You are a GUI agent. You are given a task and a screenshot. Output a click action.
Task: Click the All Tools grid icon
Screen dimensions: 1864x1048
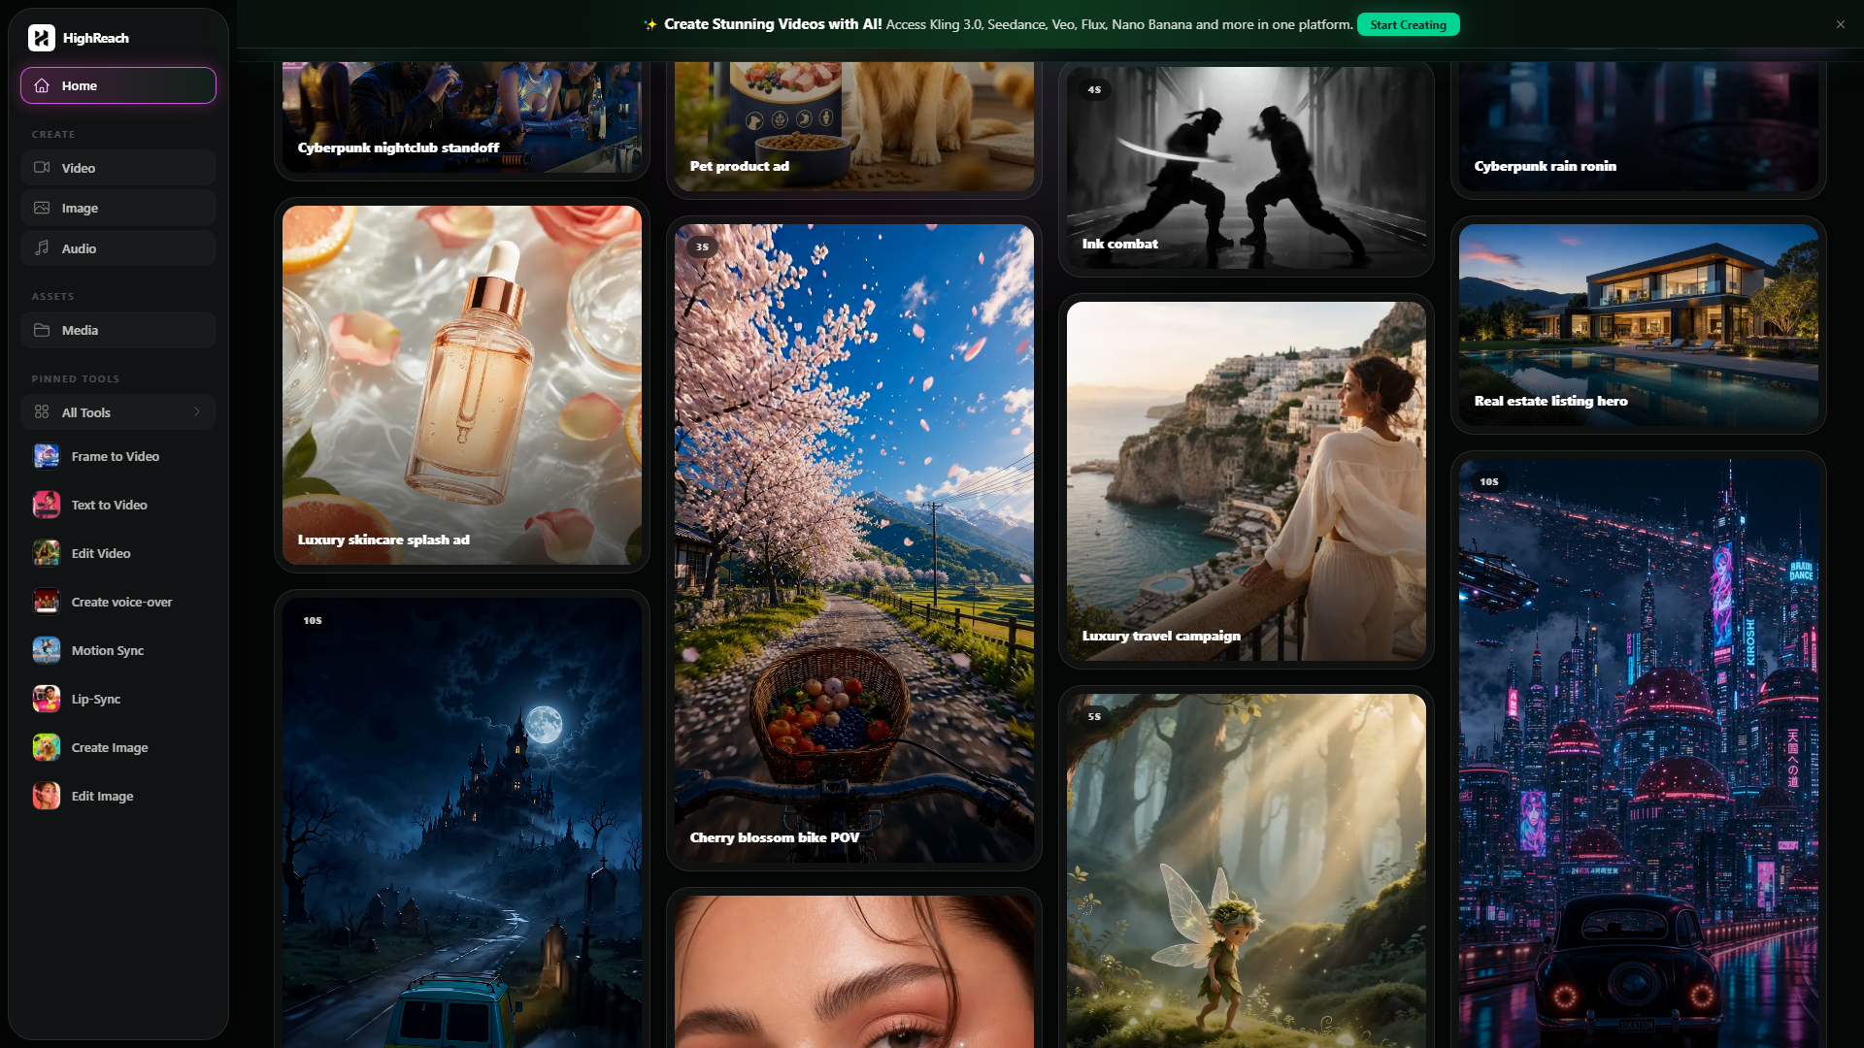click(42, 412)
